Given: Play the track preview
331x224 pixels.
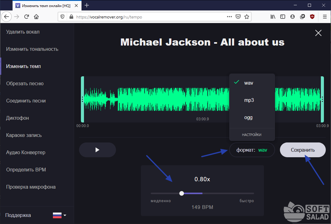Looking at the screenshot, I should point(97,150).
